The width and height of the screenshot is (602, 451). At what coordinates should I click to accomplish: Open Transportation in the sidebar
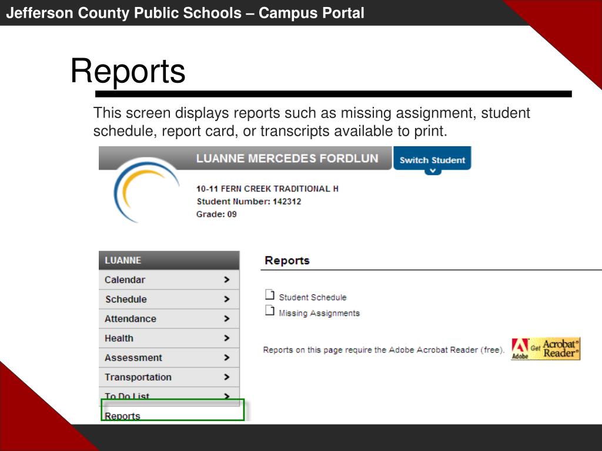coord(169,378)
